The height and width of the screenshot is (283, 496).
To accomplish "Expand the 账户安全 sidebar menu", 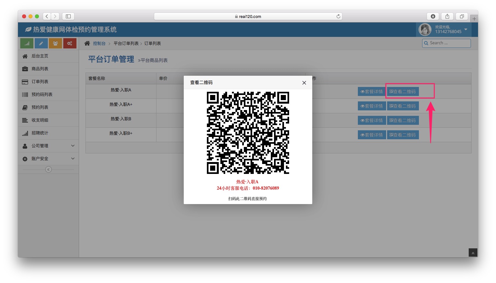I will pos(48,159).
